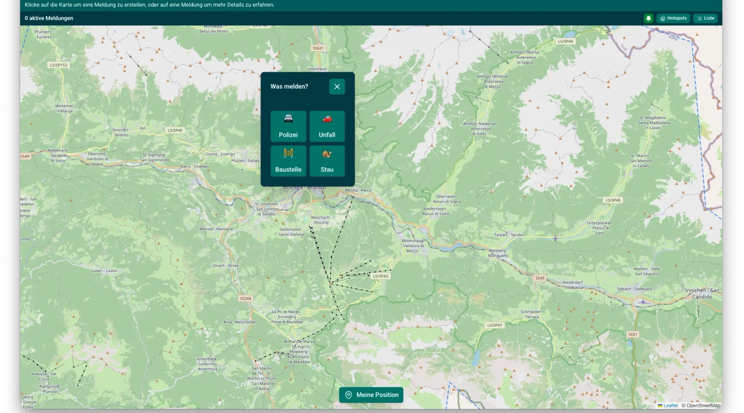Click the Welsberg Monguelfo town label
This screenshot has height=413, width=744.
click(498, 253)
